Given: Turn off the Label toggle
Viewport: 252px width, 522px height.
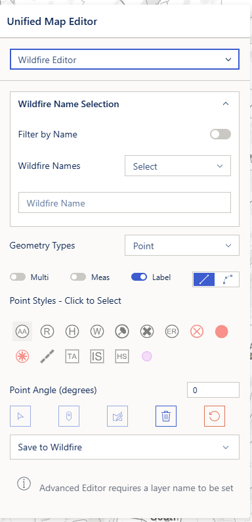Looking at the screenshot, I should tap(139, 277).
